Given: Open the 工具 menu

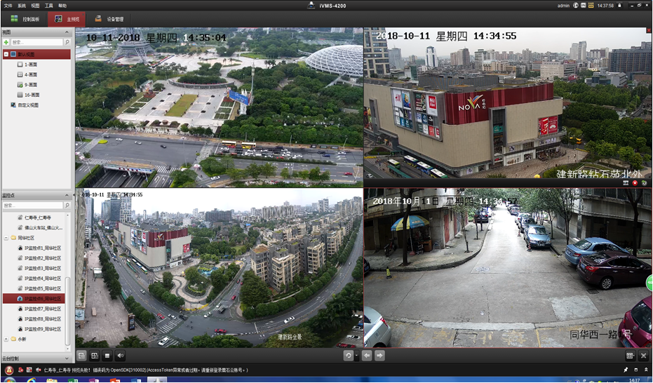Looking at the screenshot, I should click(x=48, y=6).
